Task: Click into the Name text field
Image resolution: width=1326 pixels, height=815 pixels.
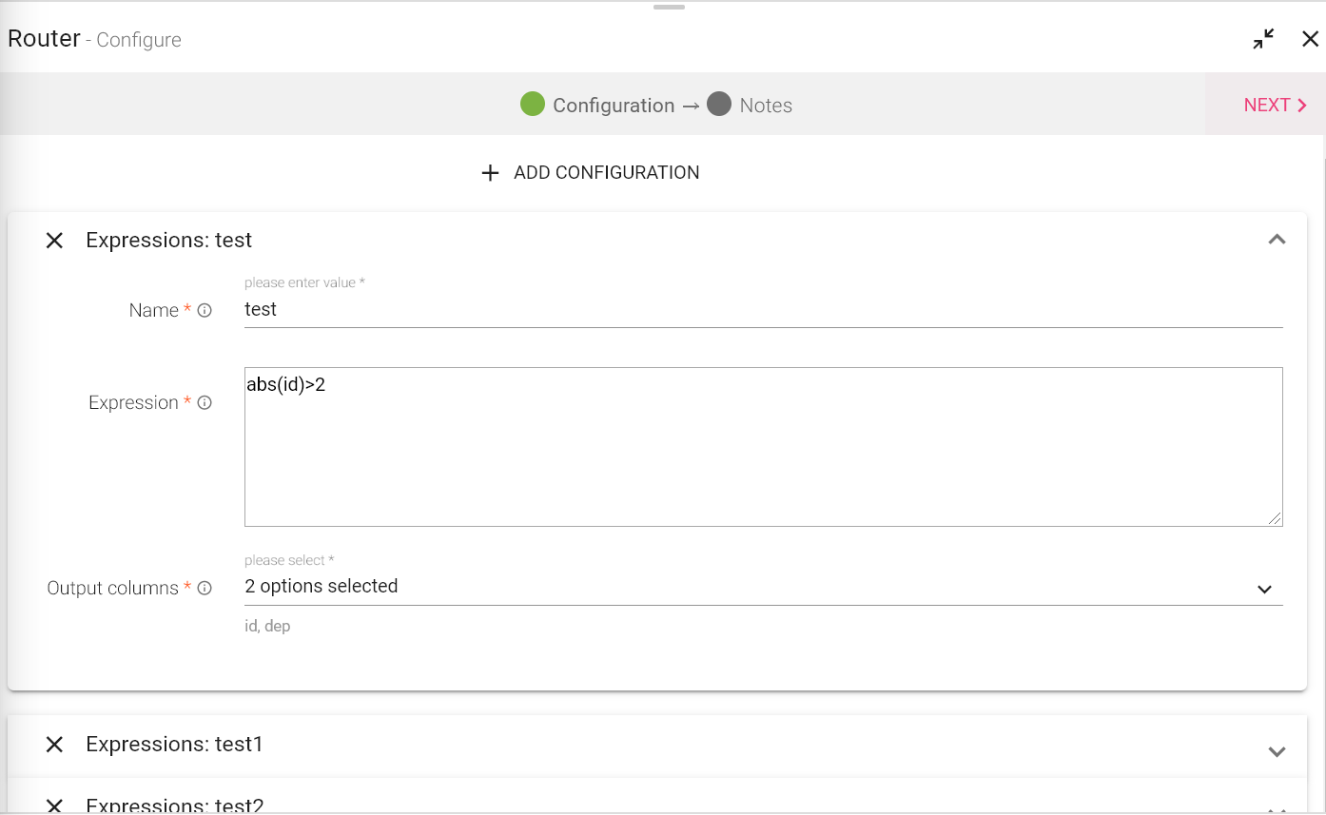Action: click(x=761, y=310)
